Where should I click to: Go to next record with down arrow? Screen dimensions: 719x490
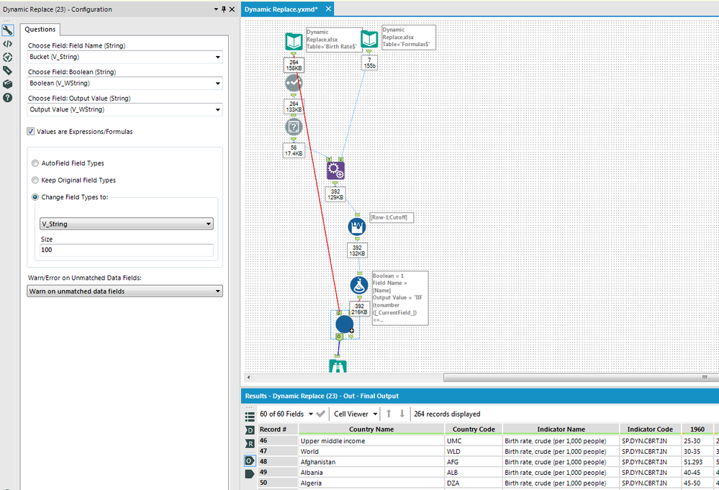pos(402,414)
